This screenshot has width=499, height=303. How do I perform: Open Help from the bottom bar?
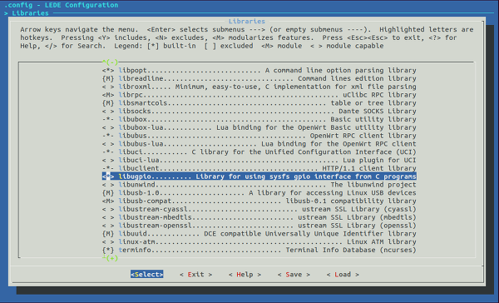[245, 275]
